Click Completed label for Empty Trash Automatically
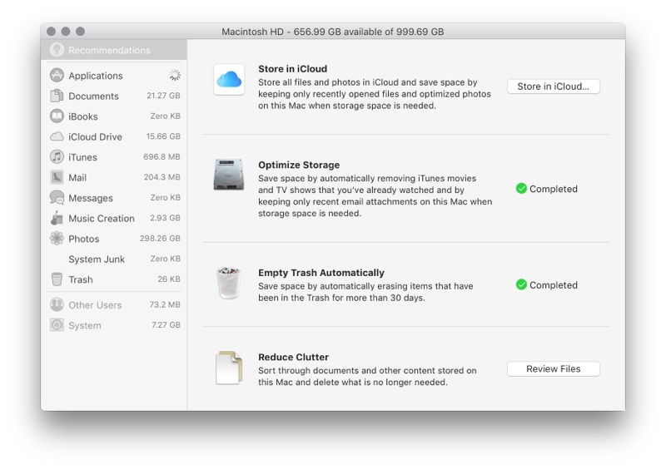Image resolution: width=666 pixels, height=469 pixels. (553, 285)
